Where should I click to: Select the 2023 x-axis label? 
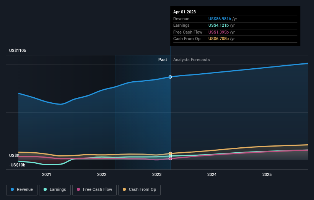[157, 175]
